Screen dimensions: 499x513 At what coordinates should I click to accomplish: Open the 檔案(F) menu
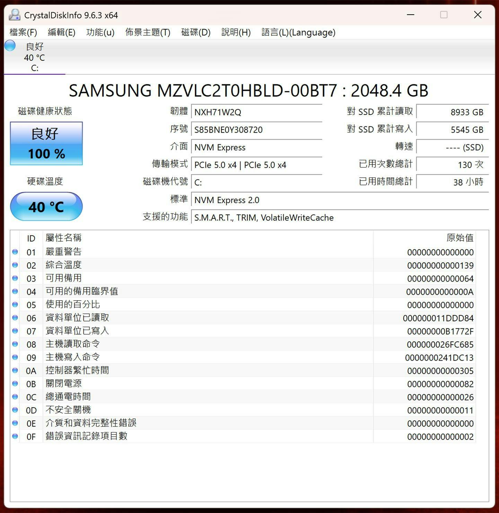[x=23, y=32]
